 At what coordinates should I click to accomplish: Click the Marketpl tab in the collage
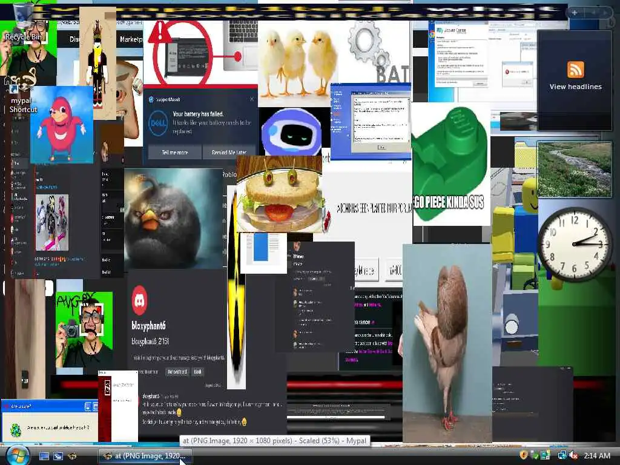pos(131,39)
